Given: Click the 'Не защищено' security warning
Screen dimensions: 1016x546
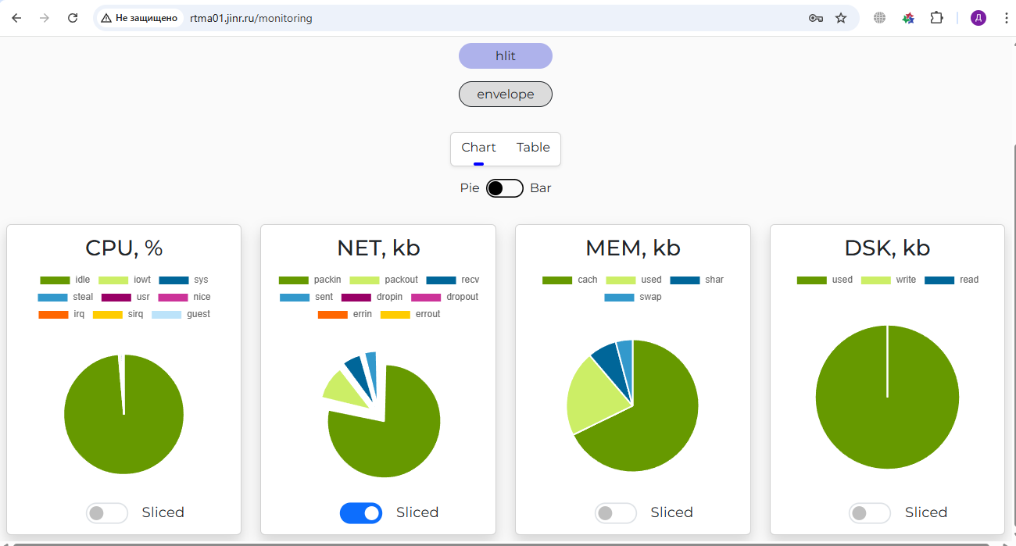Looking at the screenshot, I should pyautogui.click(x=139, y=18).
